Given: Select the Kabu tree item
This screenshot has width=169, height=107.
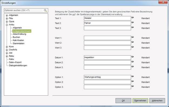Looking at the screenshot, I should (x=11, y=59).
